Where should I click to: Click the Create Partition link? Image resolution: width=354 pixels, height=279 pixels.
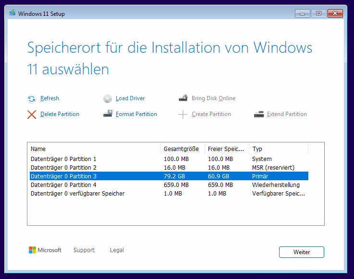pos(211,114)
